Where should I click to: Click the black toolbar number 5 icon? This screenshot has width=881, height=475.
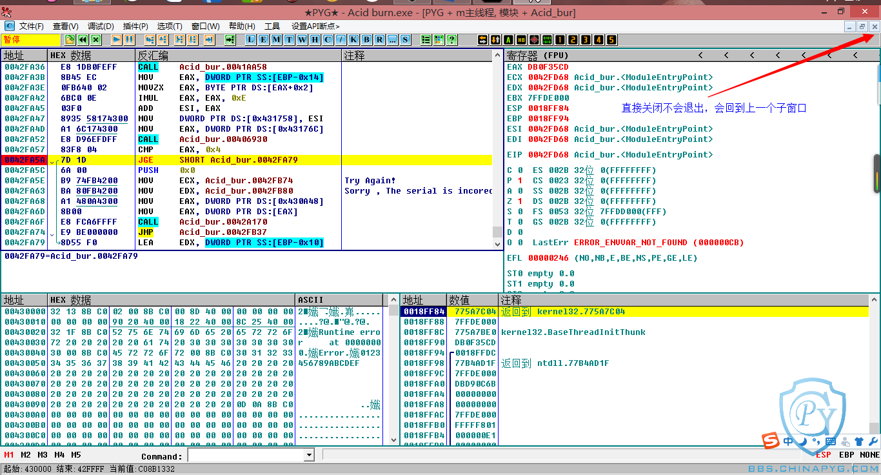[x=611, y=39]
